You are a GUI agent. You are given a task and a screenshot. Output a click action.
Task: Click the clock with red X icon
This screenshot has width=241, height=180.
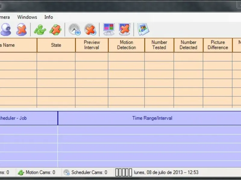[90, 29]
